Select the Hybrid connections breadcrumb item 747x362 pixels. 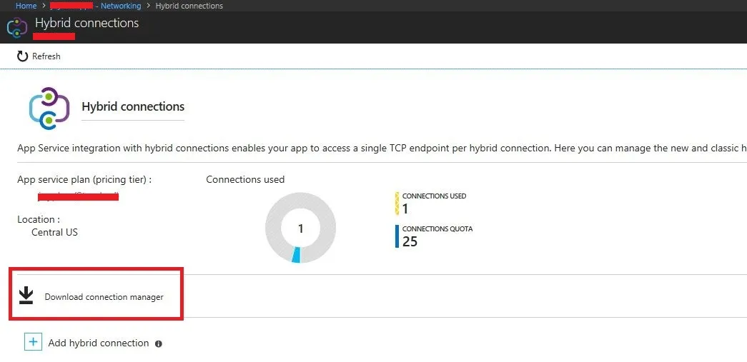(189, 6)
